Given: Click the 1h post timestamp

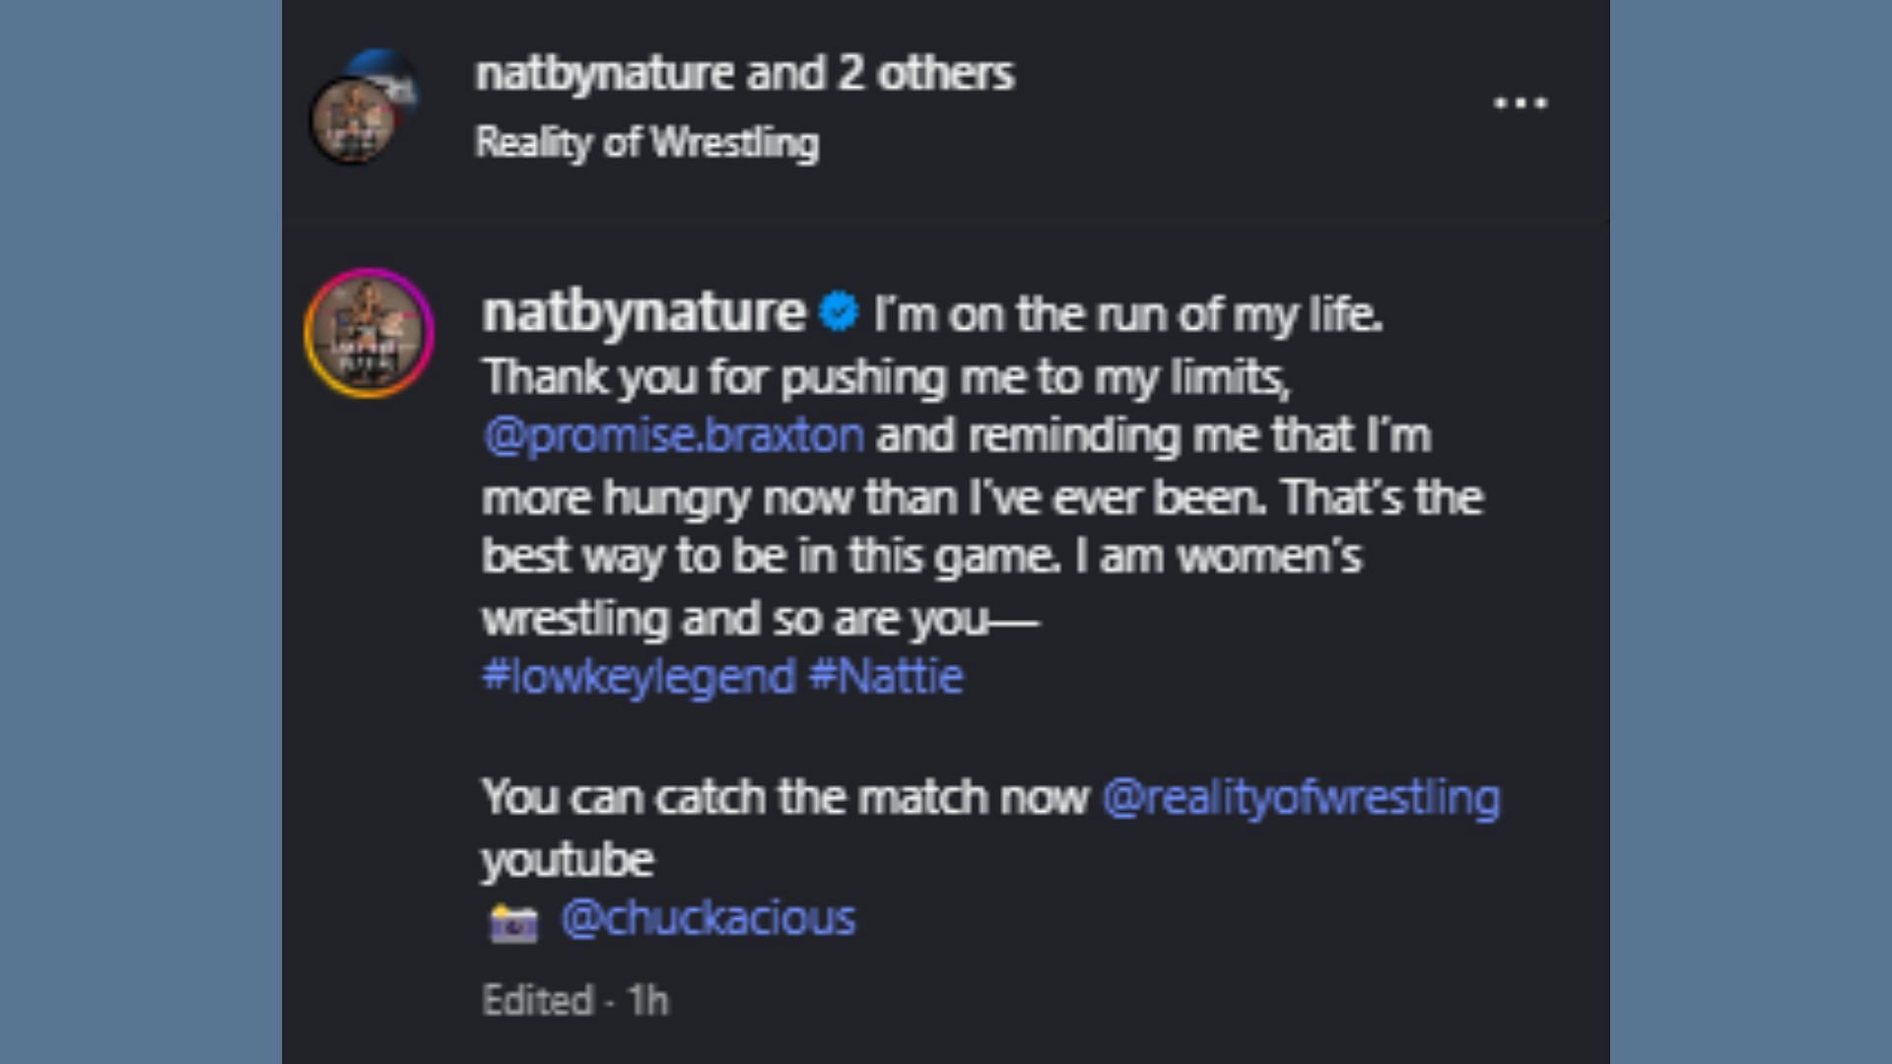Looking at the screenshot, I should (647, 1001).
